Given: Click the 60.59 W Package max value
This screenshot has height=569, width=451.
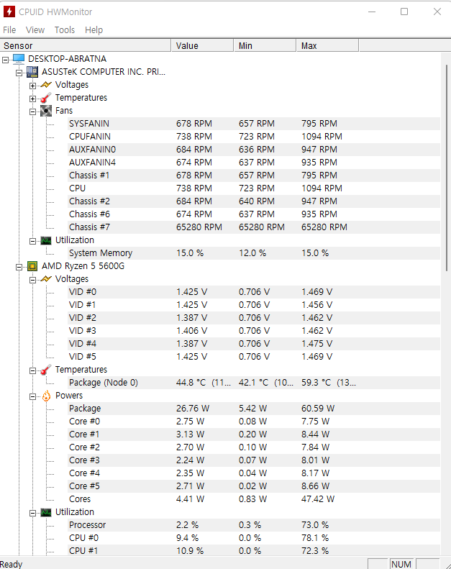Looking at the screenshot, I should click(318, 409).
